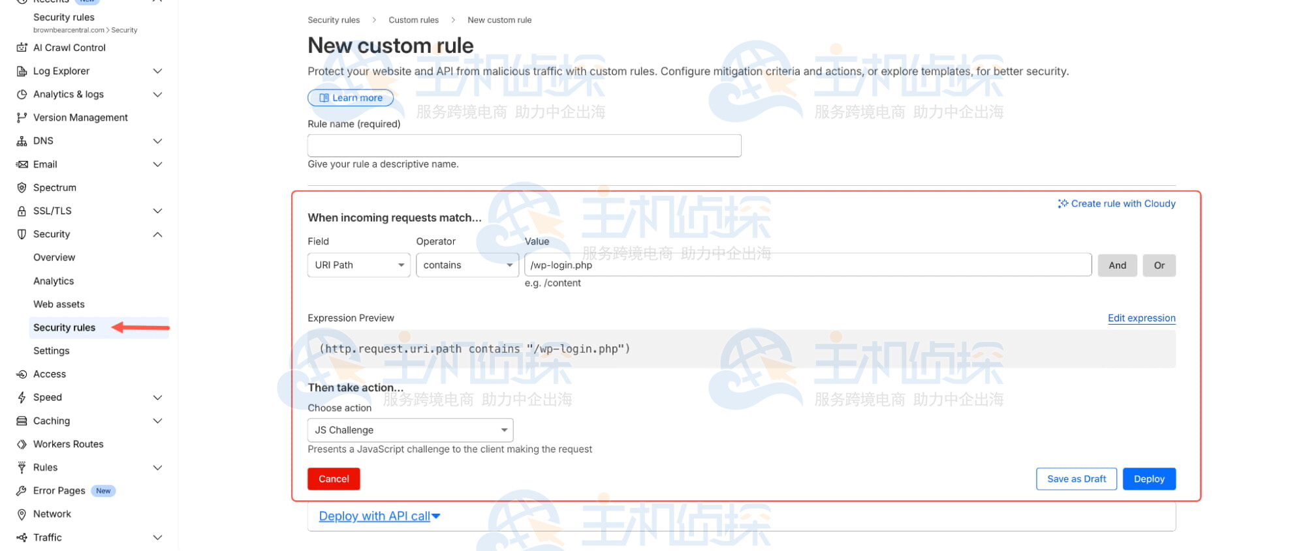
Task: Click the Email envelope icon
Action: (x=22, y=164)
